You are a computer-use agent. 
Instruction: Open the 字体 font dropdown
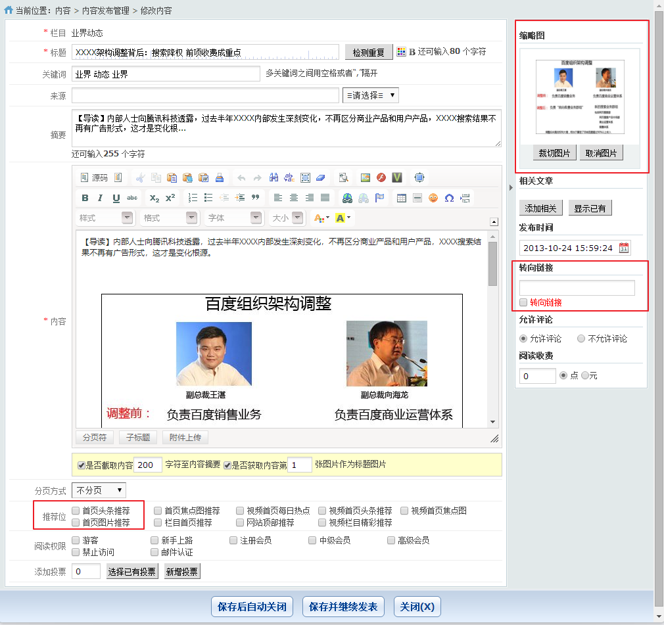click(233, 218)
